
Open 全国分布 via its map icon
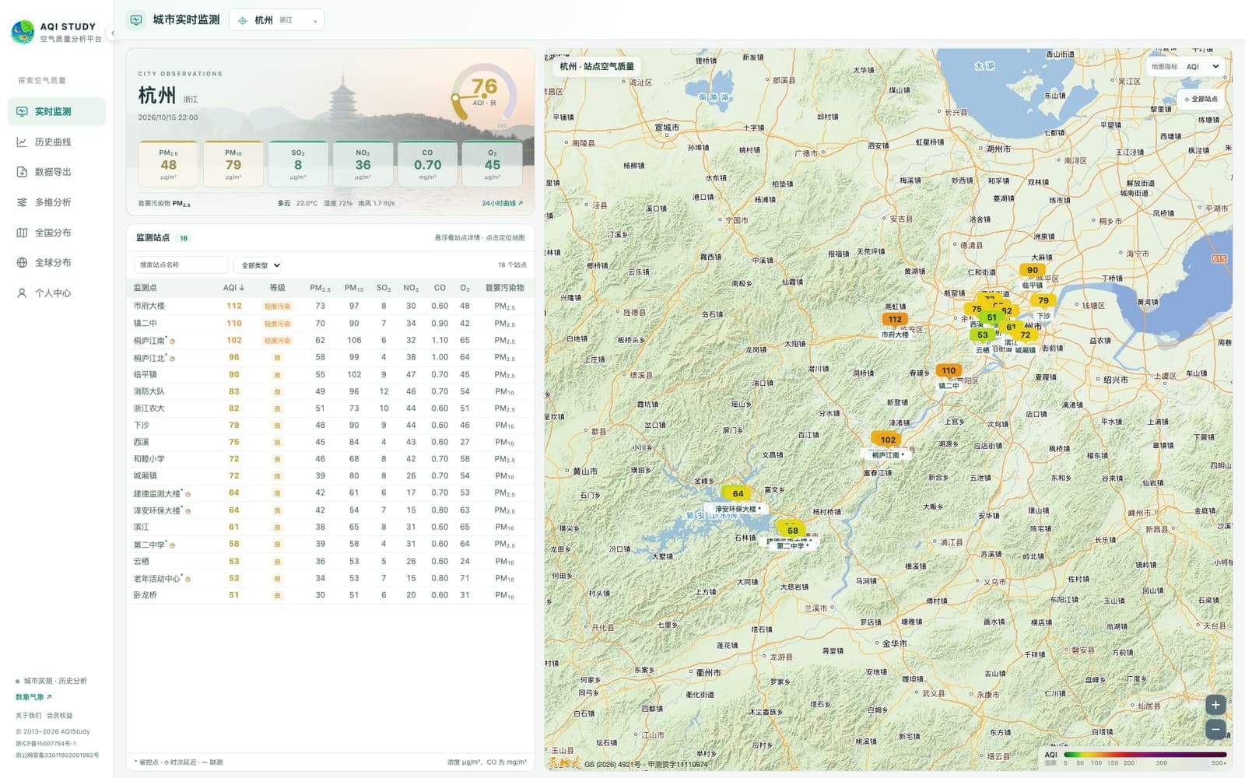coord(22,233)
